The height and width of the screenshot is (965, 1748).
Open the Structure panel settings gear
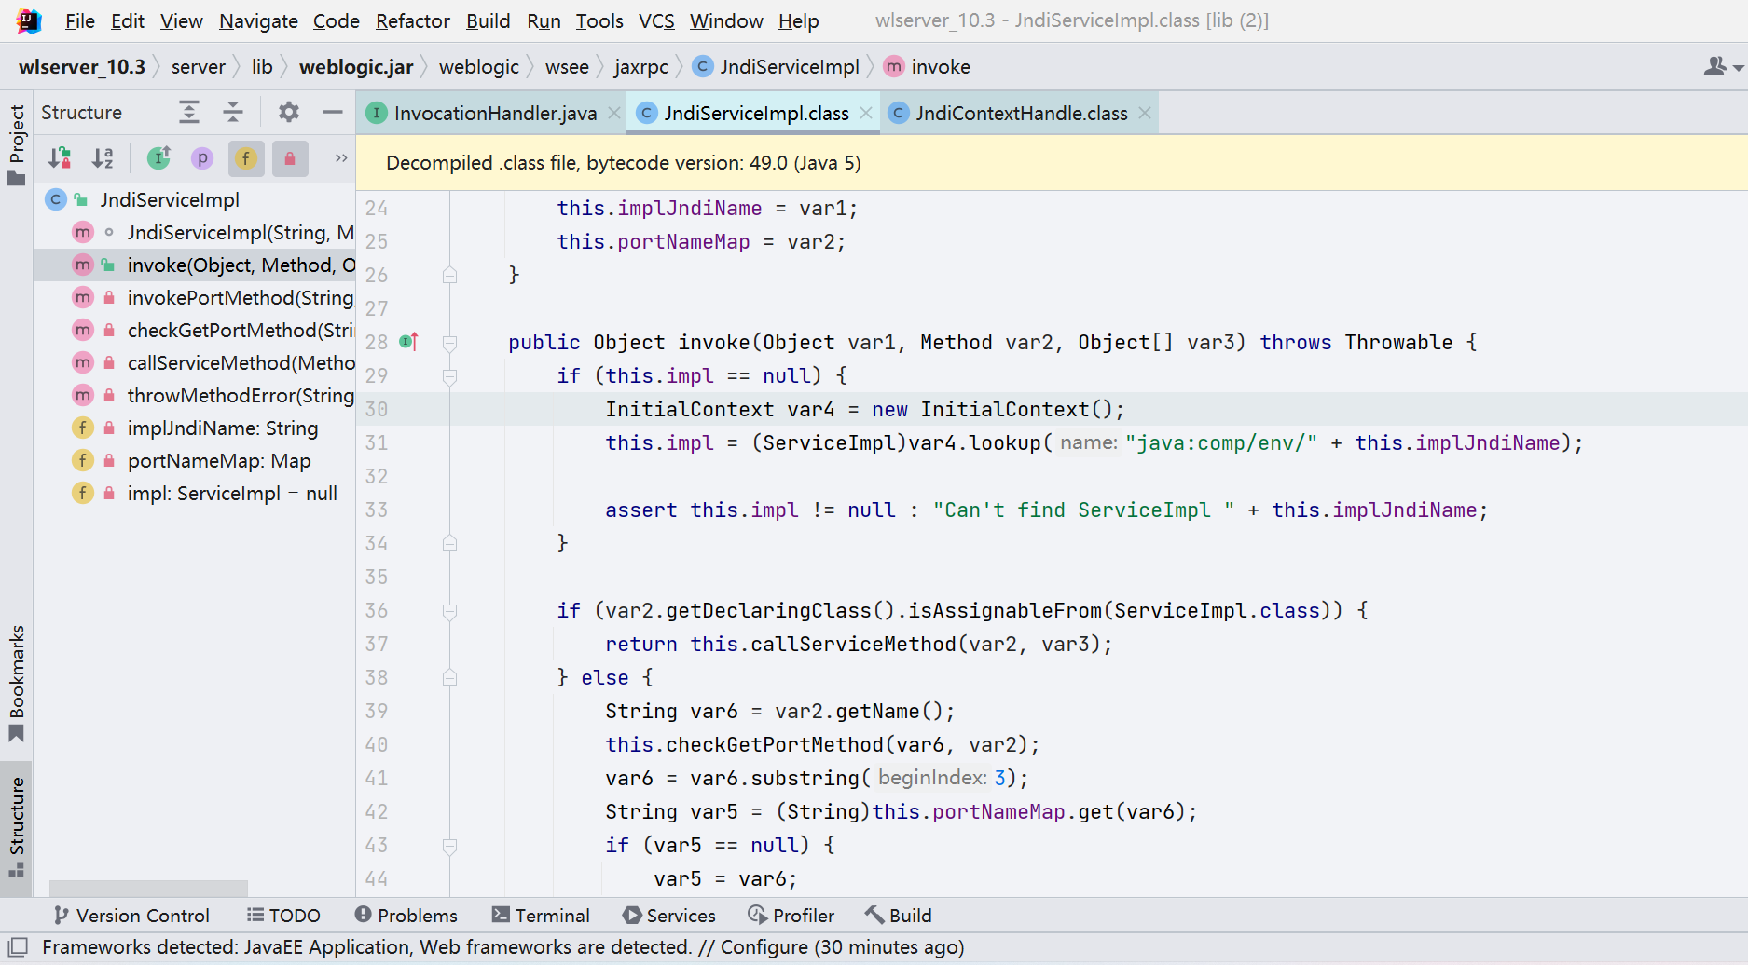(x=288, y=112)
